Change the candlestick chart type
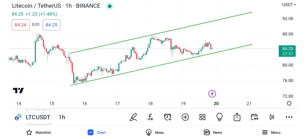This screenshot has width=308, height=139. click(x=272, y=117)
